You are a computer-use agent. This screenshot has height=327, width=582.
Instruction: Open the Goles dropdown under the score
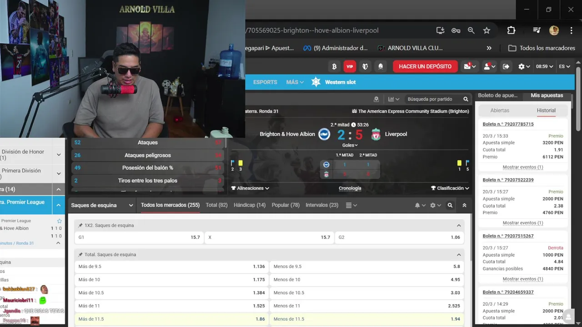point(350,145)
